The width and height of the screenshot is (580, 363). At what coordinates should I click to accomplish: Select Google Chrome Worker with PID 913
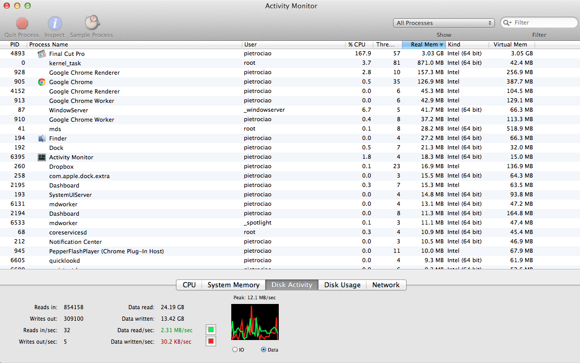point(290,101)
